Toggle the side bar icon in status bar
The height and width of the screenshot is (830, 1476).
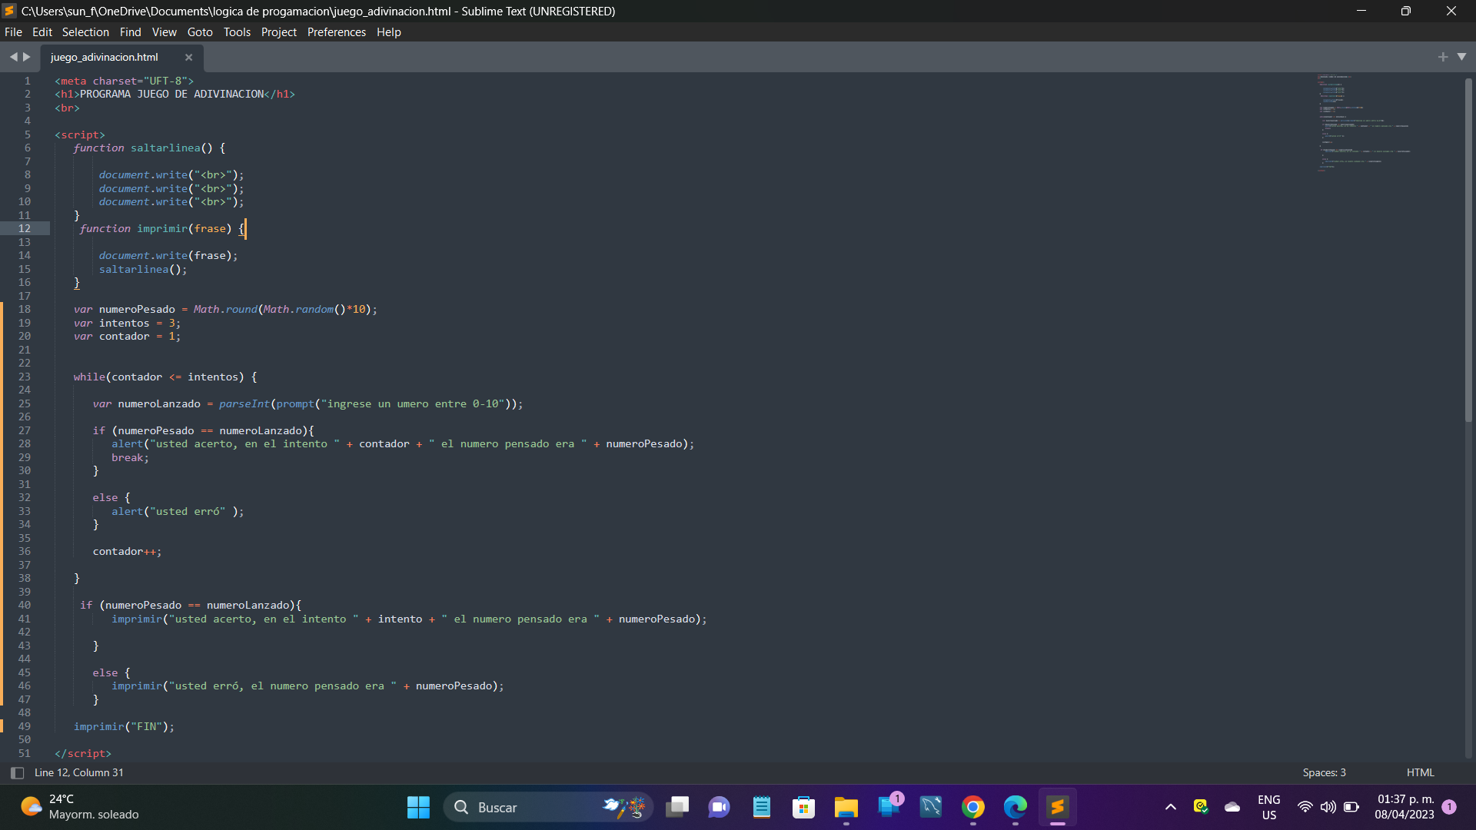17,772
